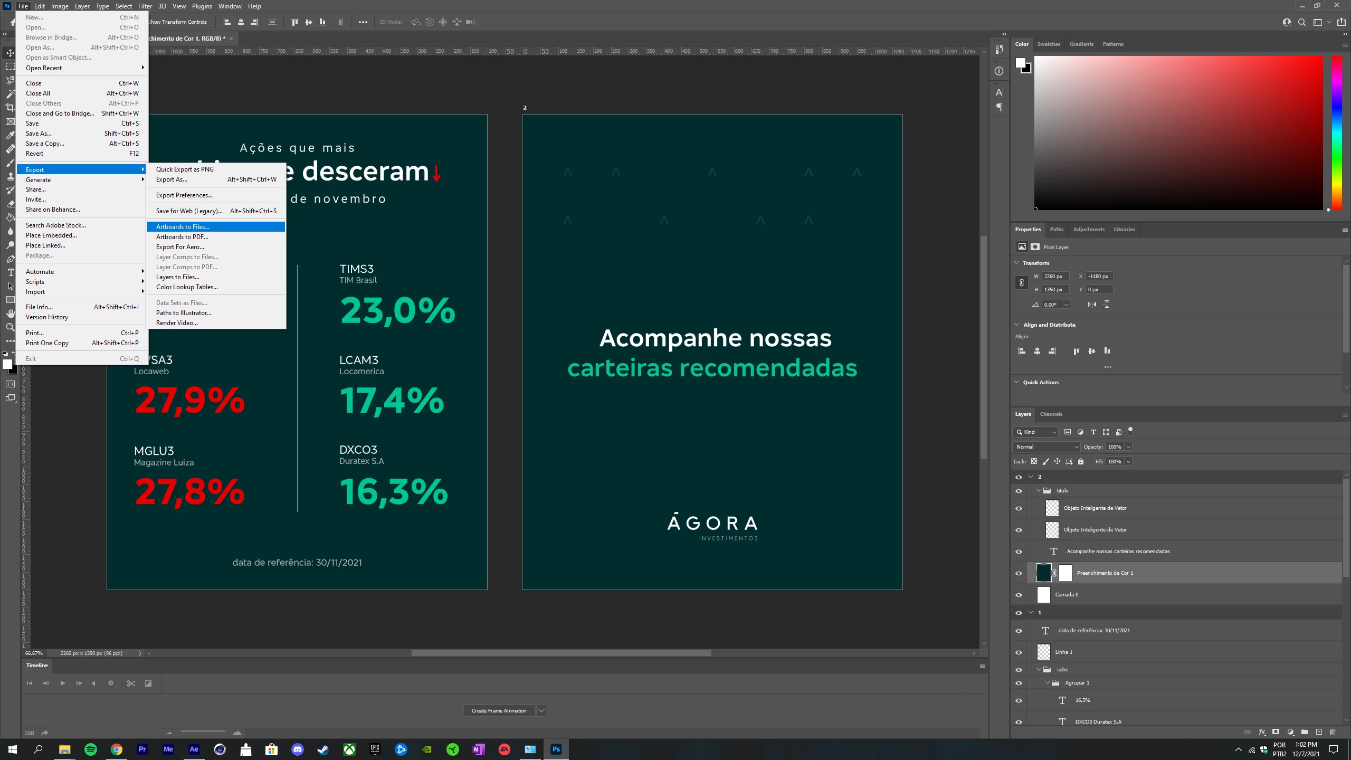
Task: Select the Move tool in toolbar
Action: tap(10, 53)
